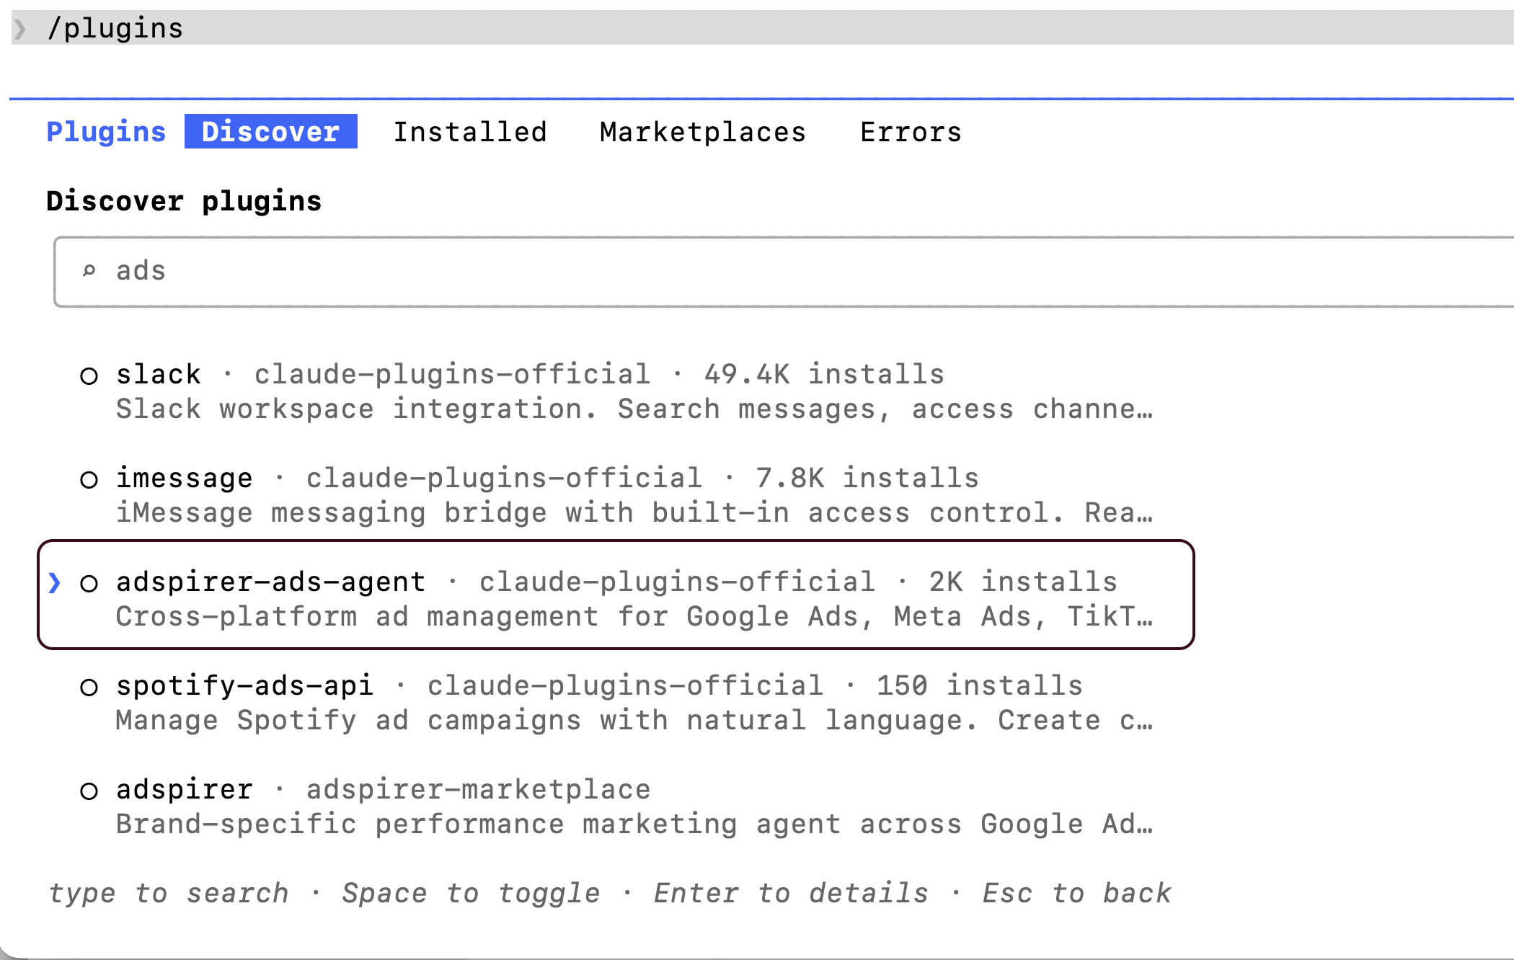This screenshot has width=1514, height=960.
Task: Toggle the slack plugin radio circle
Action: (89, 375)
